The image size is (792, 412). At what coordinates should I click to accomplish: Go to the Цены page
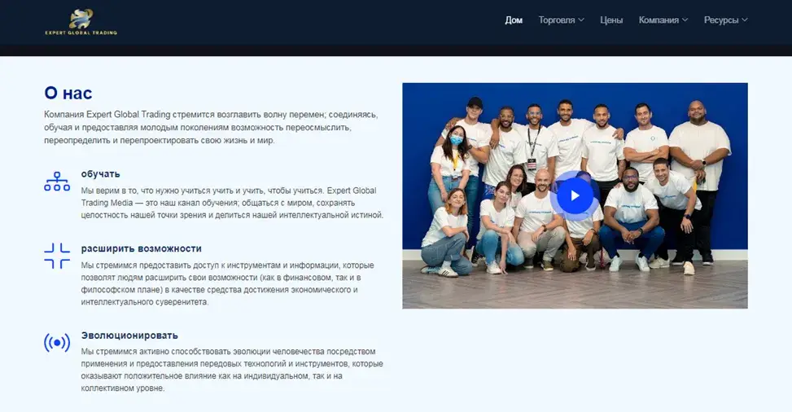pyautogui.click(x=611, y=20)
